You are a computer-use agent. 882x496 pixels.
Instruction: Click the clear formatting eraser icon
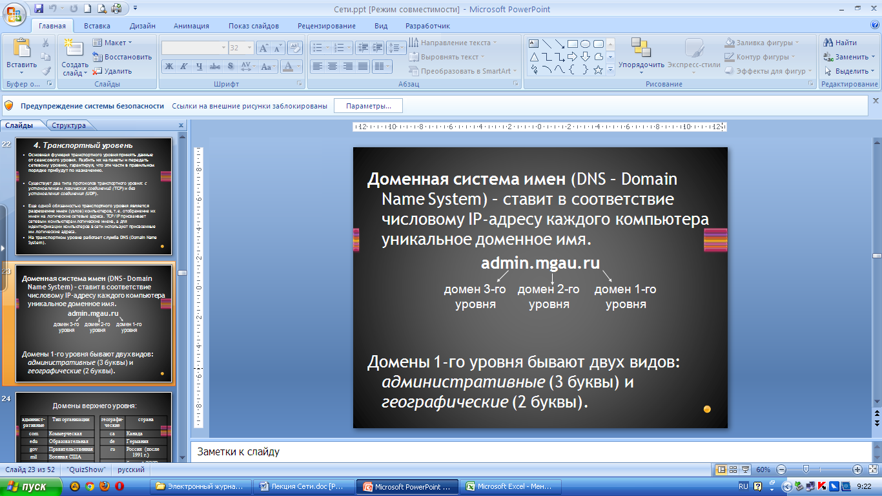295,48
